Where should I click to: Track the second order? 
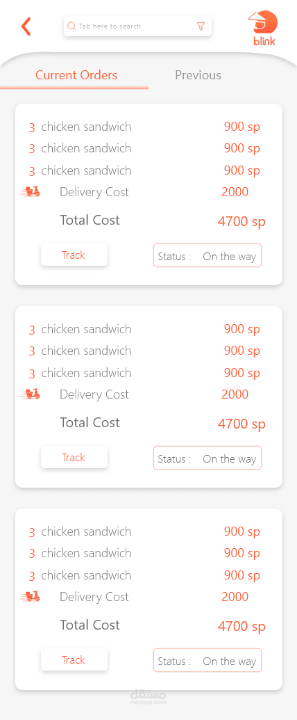[x=74, y=457]
